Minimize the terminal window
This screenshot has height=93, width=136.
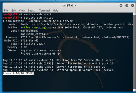click(121, 6)
